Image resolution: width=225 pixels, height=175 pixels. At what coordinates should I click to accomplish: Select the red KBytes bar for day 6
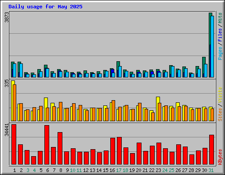pyautogui.click(x=47, y=145)
